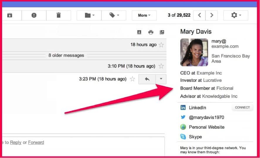
Task: Click Mary Davis profile photo
Action: [x=194, y=52]
